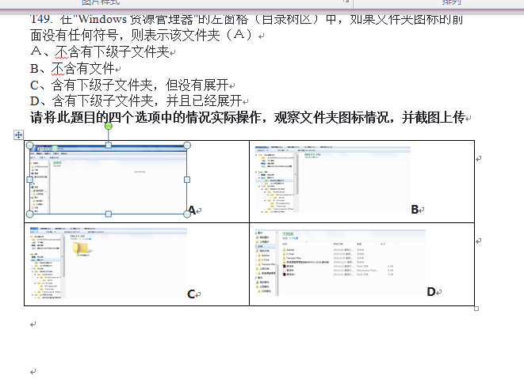Viewport: 524px width, 383px height.
Task: Click bottom-left corner sizing handle of selected picture
Action: [x=30, y=214]
